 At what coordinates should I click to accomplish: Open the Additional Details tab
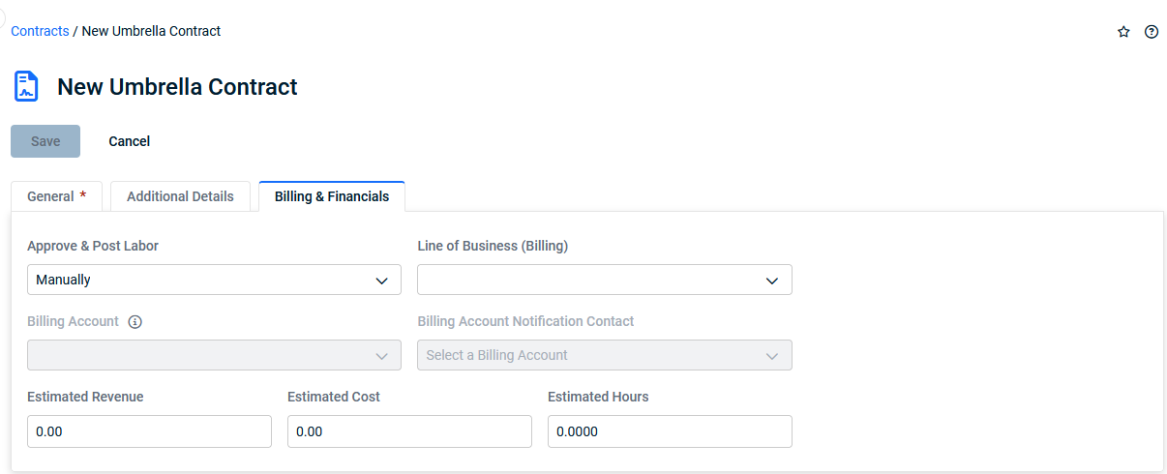pos(180,196)
